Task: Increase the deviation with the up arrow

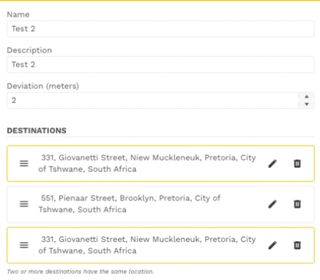Action: [307, 97]
